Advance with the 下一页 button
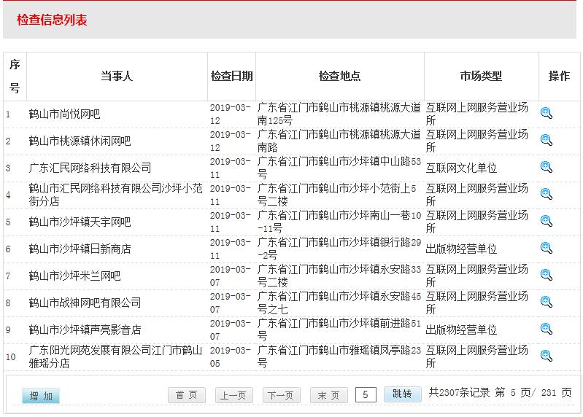The width and height of the screenshot is (583, 417). point(281,395)
